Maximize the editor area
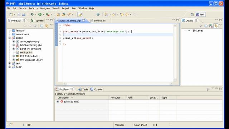 177,20
